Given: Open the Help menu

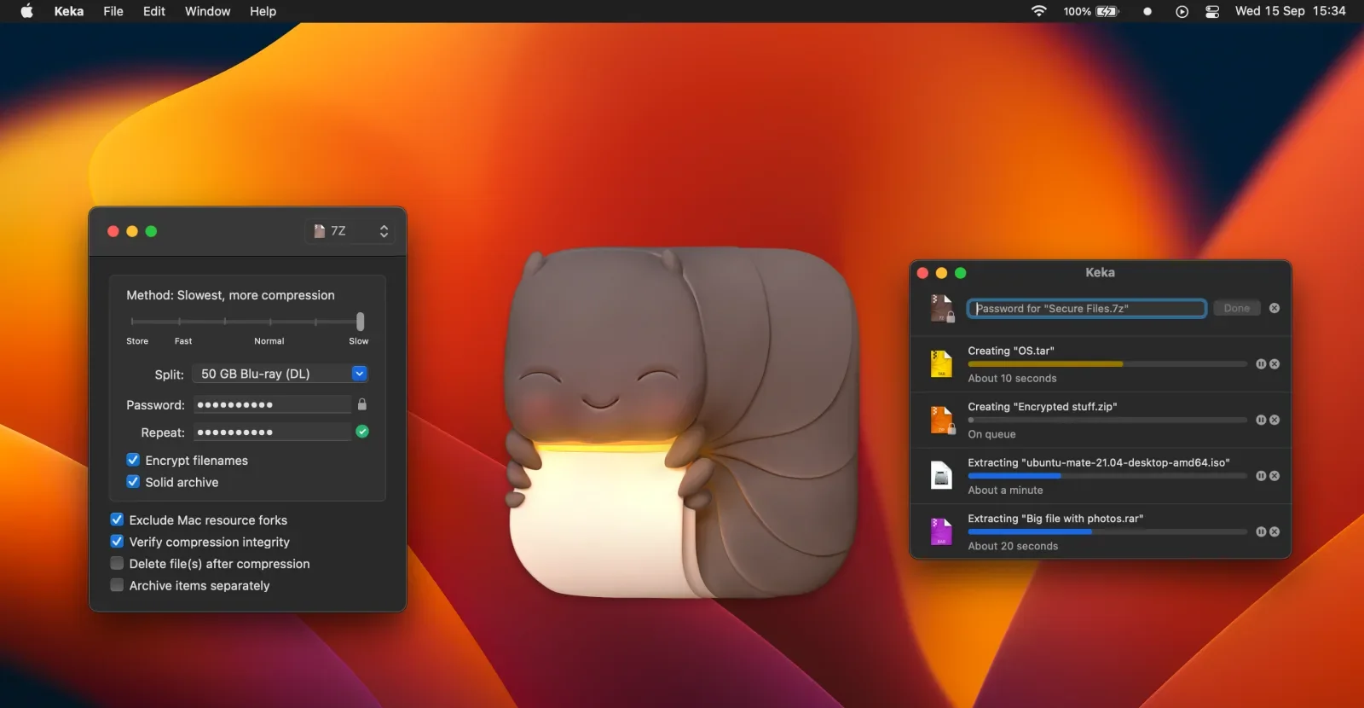Looking at the screenshot, I should click(263, 11).
